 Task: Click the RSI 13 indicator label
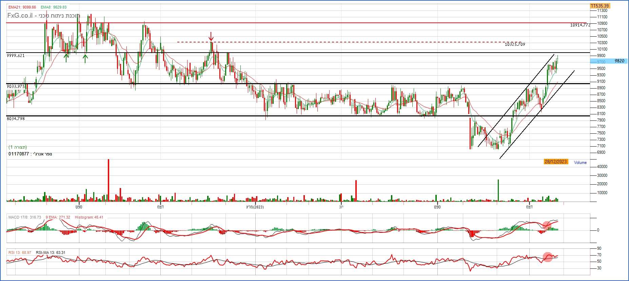[x=20, y=252]
